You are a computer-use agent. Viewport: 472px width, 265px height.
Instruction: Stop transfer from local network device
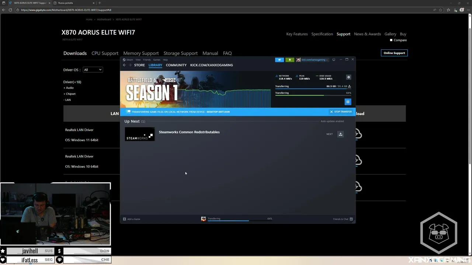341,112
